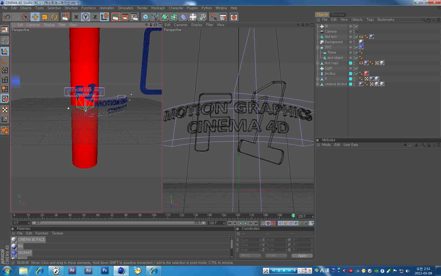
Task: Go to end of animation
Action: click(256, 223)
